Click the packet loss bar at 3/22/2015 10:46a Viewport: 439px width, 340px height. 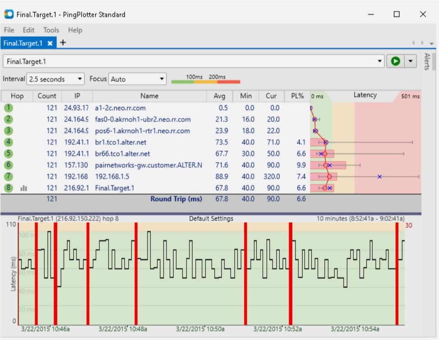pos(55,274)
